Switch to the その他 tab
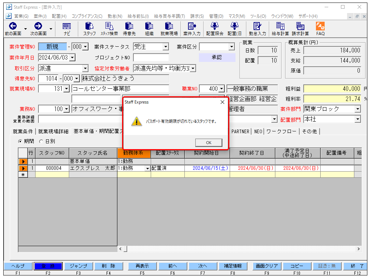Image resolution: width=371 pixels, height=278 pixels. pyautogui.click(x=309, y=131)
